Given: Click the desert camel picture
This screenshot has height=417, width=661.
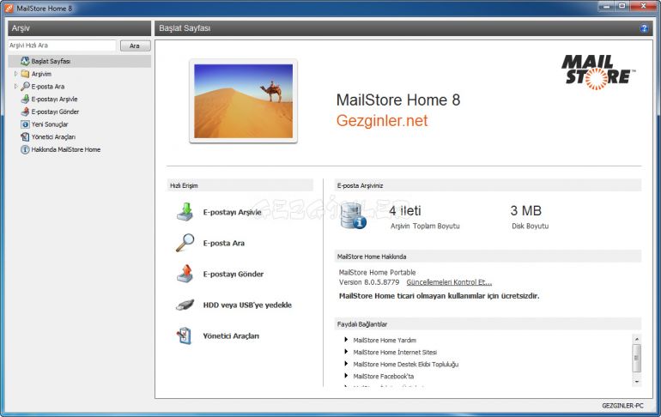Looking at the screenshot, I should (243, 101).
